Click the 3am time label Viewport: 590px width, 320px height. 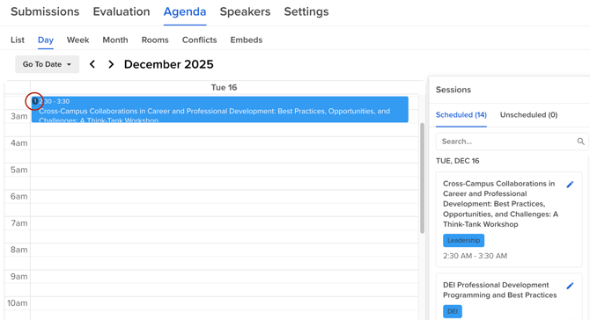coord(18,116)
